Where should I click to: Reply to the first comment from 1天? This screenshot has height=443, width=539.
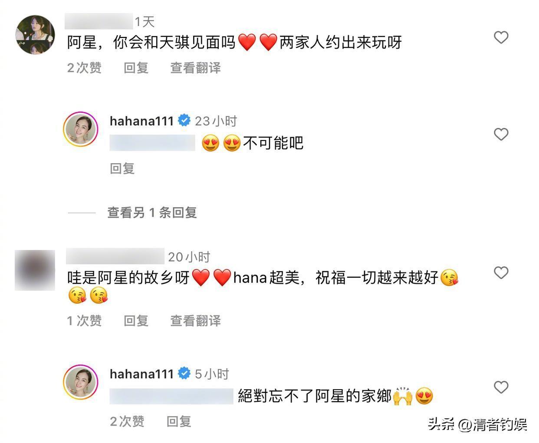pyautogui.click(x=136, y=68)
